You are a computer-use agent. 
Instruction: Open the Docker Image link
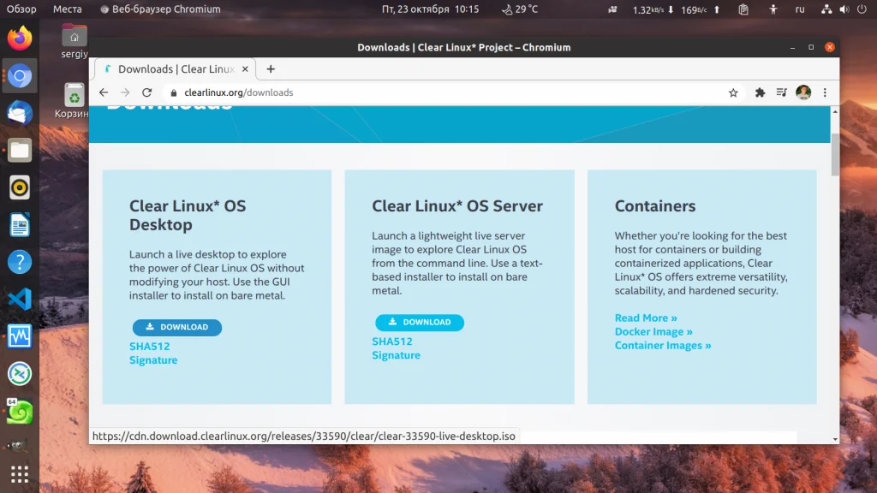(653, 332)
